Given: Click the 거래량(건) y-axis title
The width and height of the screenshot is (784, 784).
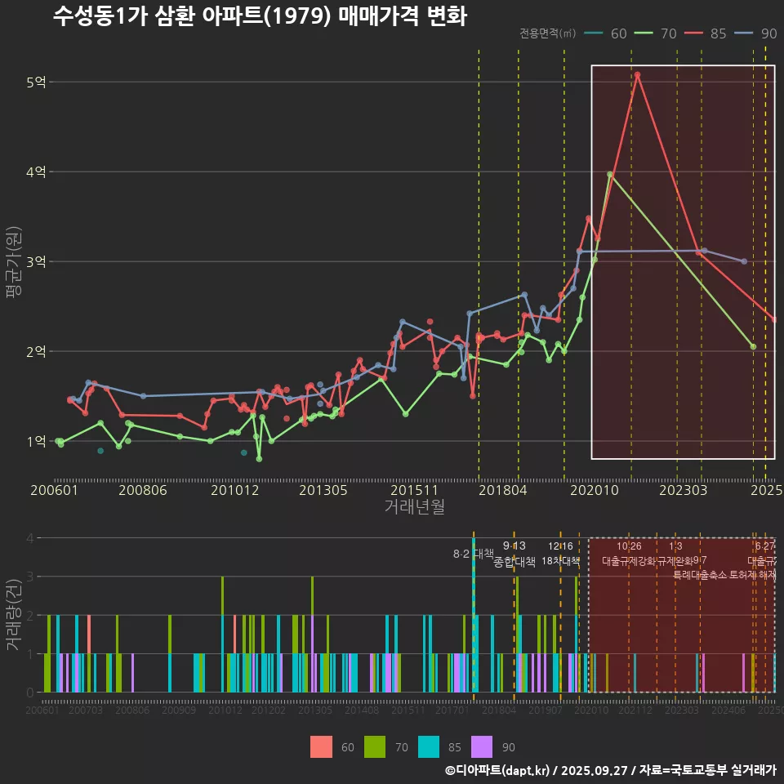Looking at the screenshot, I should pyautogui.click(x=14, y=615).
